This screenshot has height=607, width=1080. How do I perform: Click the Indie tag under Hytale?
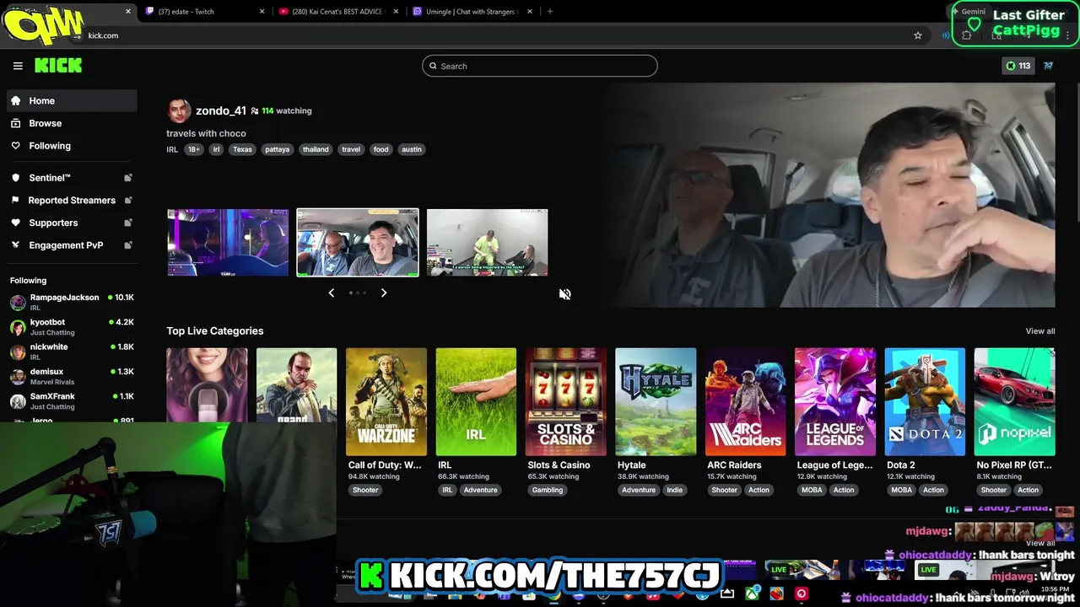point(675,490)
